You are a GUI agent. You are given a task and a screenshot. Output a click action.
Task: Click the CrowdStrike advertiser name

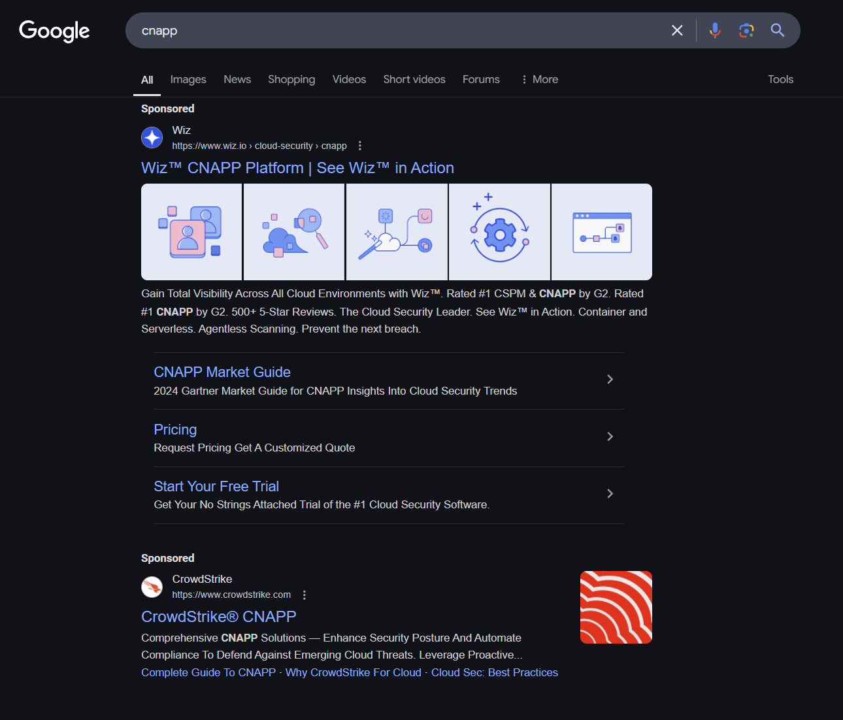point(202,579)
